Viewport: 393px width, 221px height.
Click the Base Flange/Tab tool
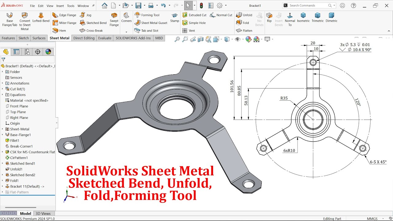tap(10, 19)
